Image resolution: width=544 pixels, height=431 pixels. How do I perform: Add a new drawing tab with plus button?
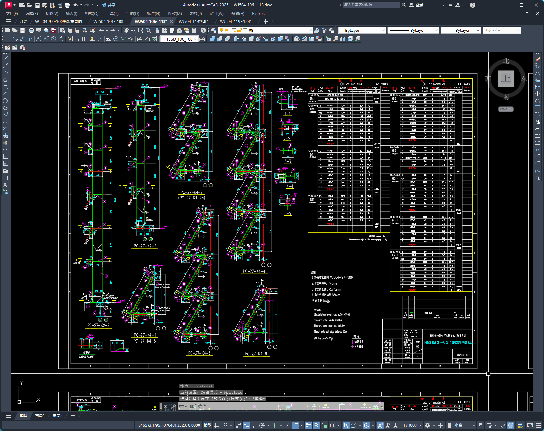(x=265, y=21)
